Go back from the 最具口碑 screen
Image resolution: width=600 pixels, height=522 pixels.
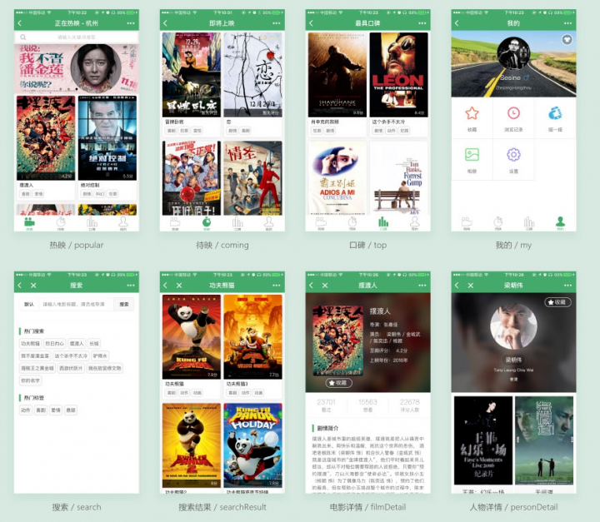pyautogui.click(x=311, y=23)
